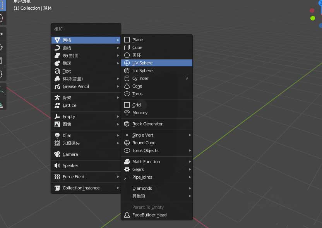322x228 pixels.
Task: Expand the 网格 submenu arrow
Action: pyautogui.click(x=118, y=40)
